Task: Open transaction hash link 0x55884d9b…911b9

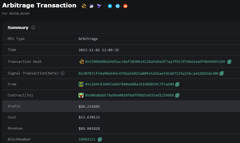Action: [155, 61]
